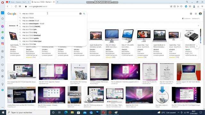Click 'Taper ici pour rechercher' taskbar search
Image resolution: width=205 pixels, height=115 pixels.
[x=28, y=112]
